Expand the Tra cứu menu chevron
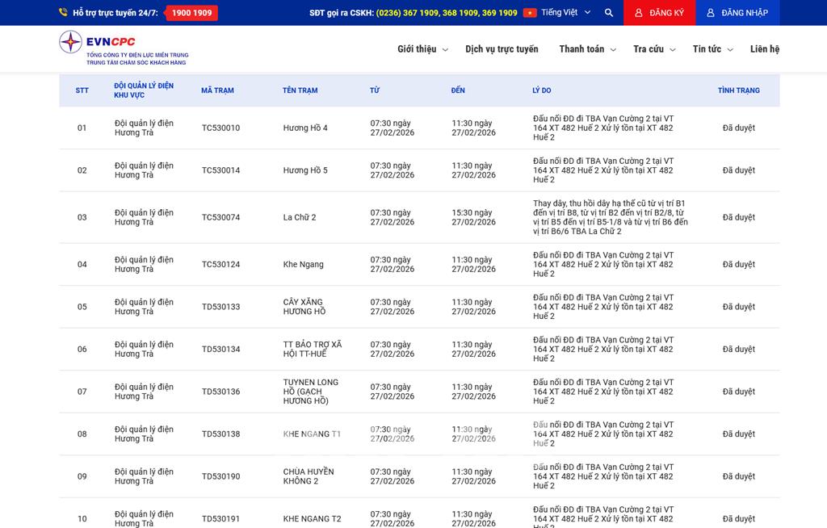 coord(672,50)
